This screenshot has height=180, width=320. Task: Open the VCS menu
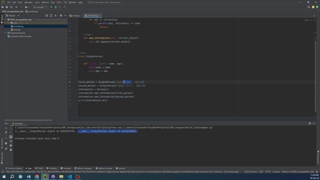[x=65, y=2]
